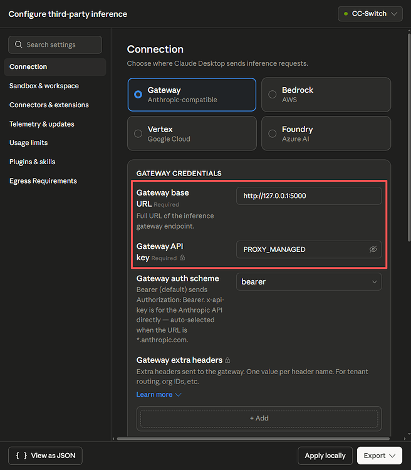
Task: Click the scroll down arrow of vertical scrollbar
Action: (x=409, y=434)
